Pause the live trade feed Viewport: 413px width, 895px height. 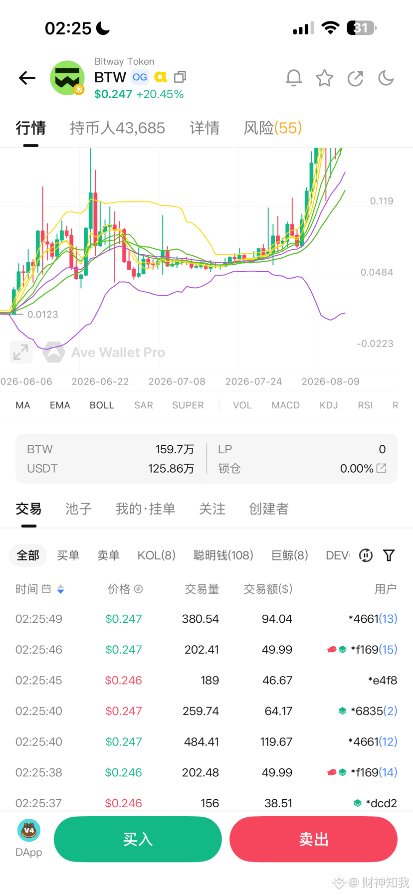[366, 555]
